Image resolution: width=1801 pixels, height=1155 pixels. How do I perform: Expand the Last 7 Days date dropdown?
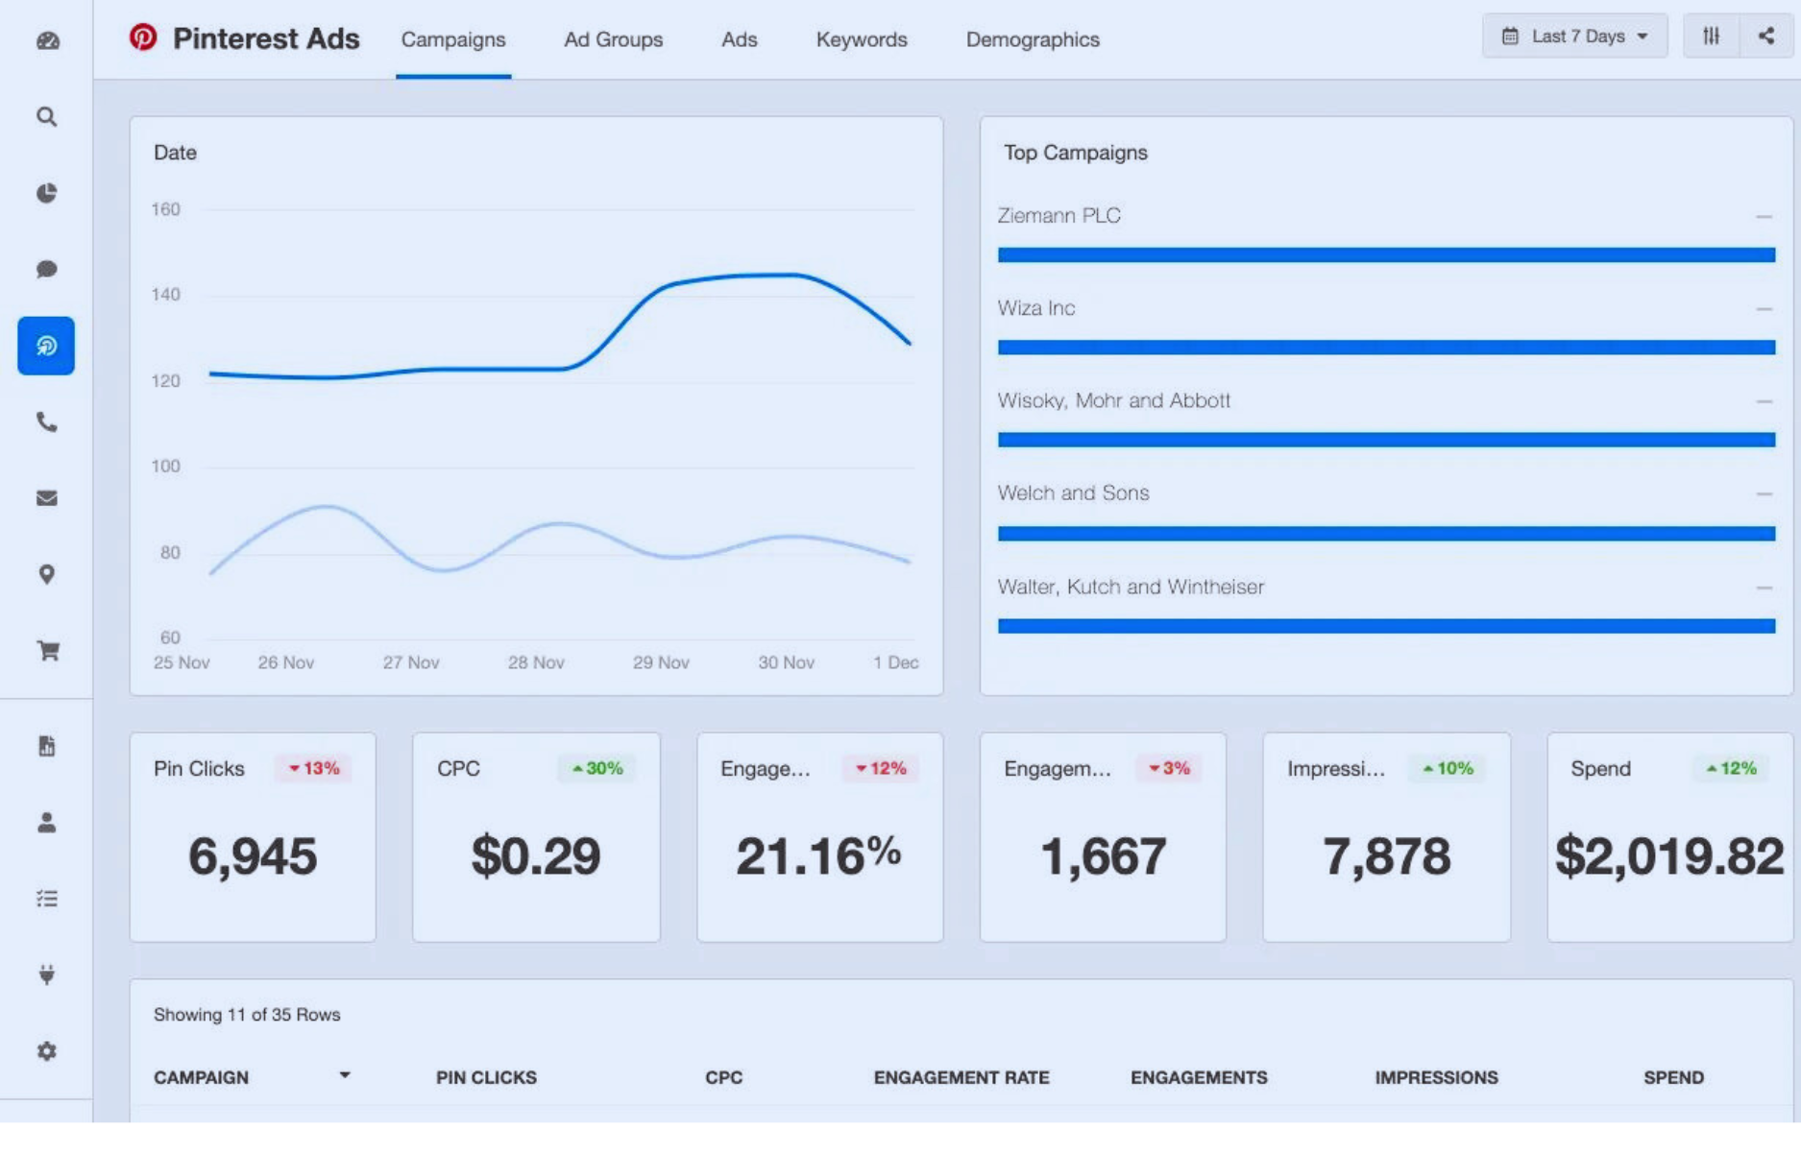(1574, 36)
